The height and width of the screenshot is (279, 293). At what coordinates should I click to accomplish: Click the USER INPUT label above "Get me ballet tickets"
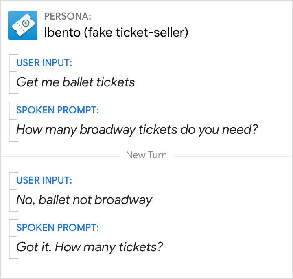point(44,63)
